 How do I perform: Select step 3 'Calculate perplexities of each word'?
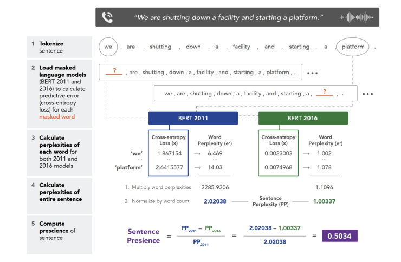[x=59, y=153]
